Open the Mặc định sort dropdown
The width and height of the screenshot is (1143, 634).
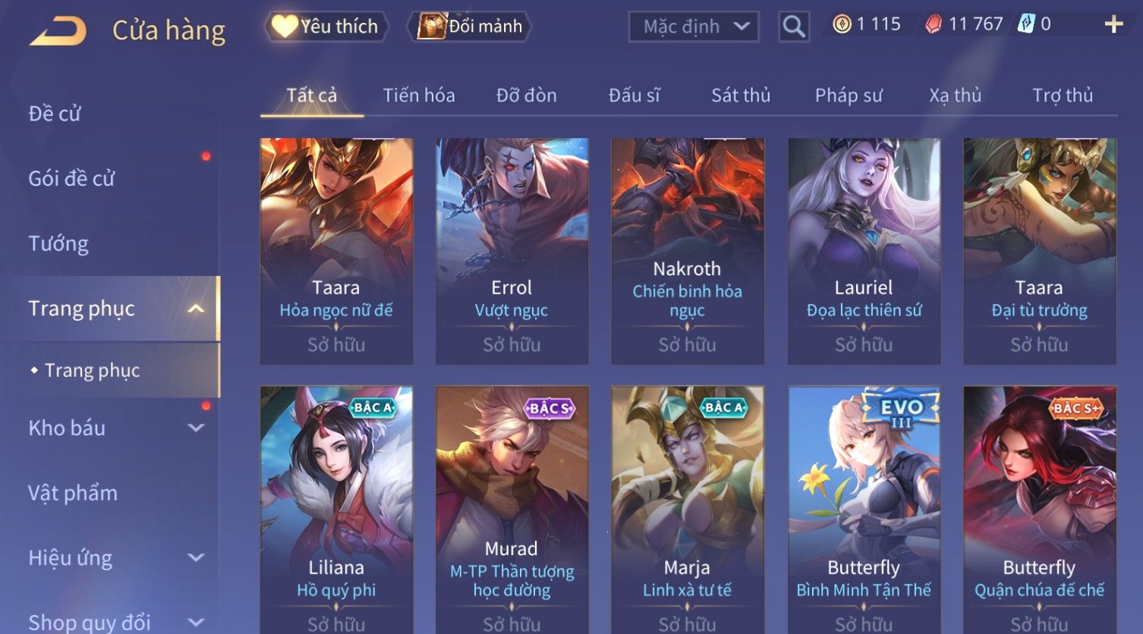694,27
